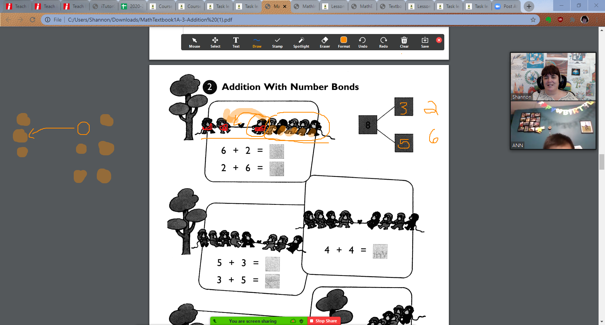Enable the Spotlight tool

(301, 42)
